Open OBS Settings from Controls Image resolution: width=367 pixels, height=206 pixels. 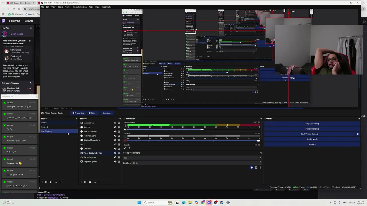point(312,144)
